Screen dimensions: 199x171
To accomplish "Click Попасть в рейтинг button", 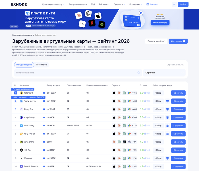I will pos(156,41).
